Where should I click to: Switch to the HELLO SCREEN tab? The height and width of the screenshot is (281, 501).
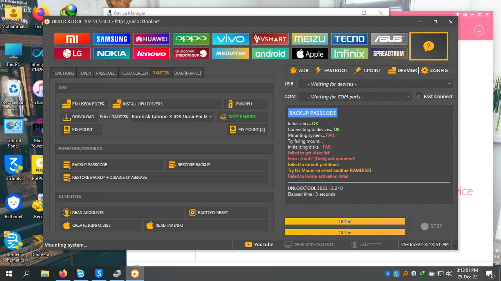134,73
